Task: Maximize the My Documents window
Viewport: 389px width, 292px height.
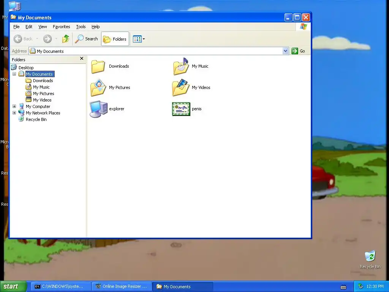Action: point(297,17)
